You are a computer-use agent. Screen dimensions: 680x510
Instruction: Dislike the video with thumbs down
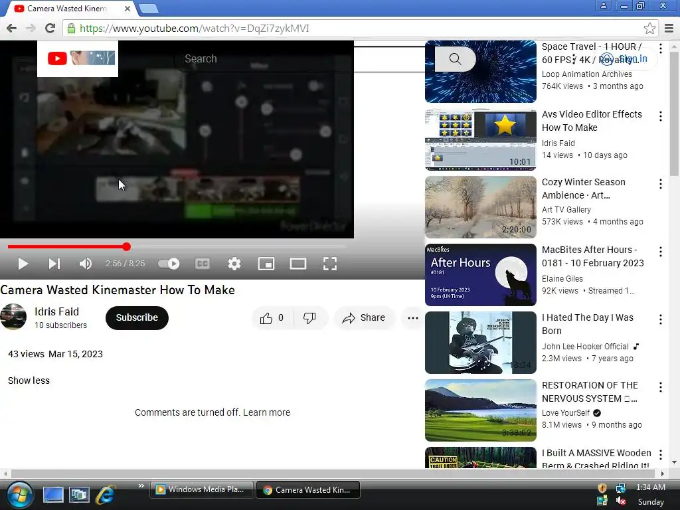pos(309,318)
